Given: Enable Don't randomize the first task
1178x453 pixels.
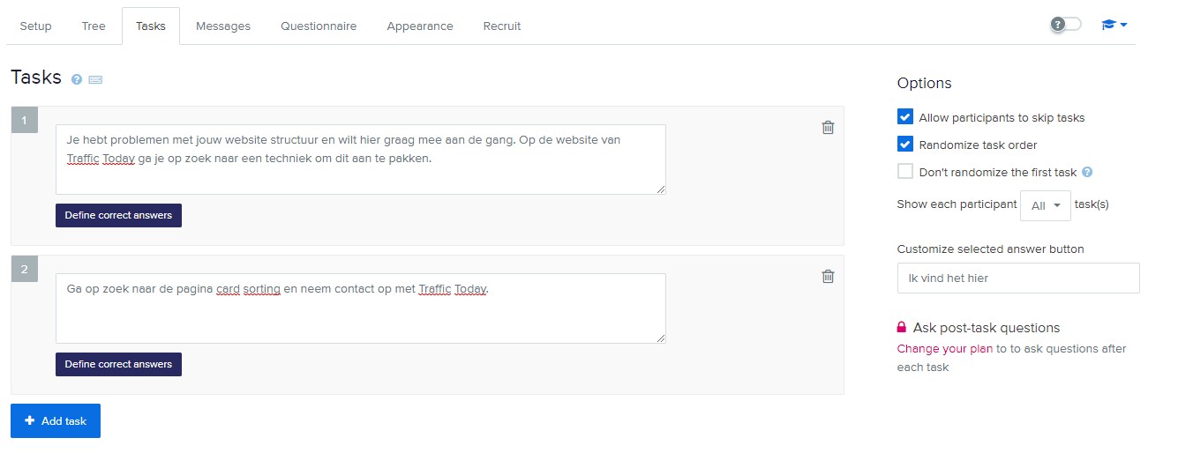Looking at the screenshot, I should (905, 172).
